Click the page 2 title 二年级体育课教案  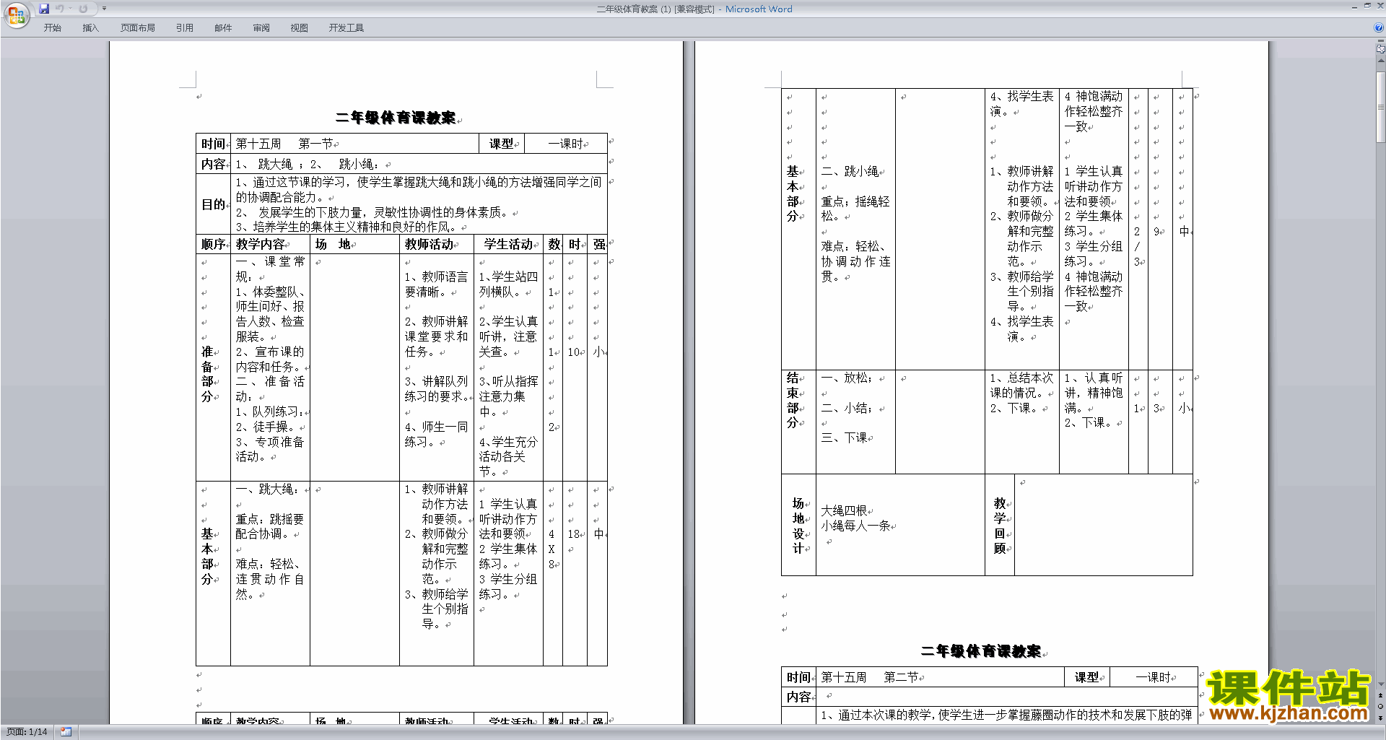(x=981, y=651)
